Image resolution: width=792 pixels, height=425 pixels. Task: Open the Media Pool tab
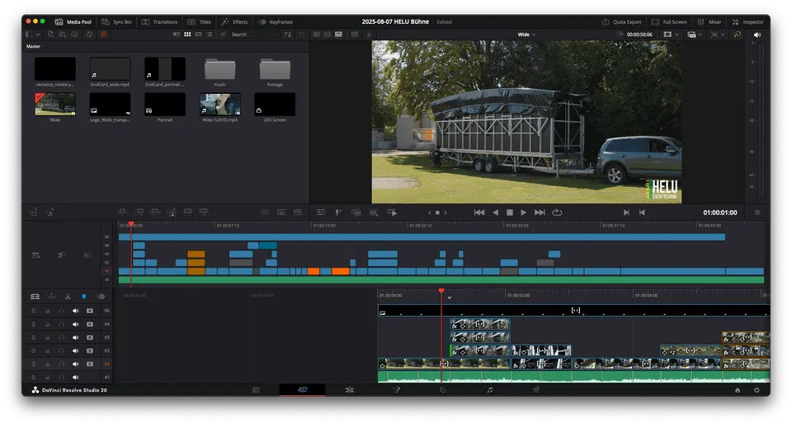tap(73, 21)
